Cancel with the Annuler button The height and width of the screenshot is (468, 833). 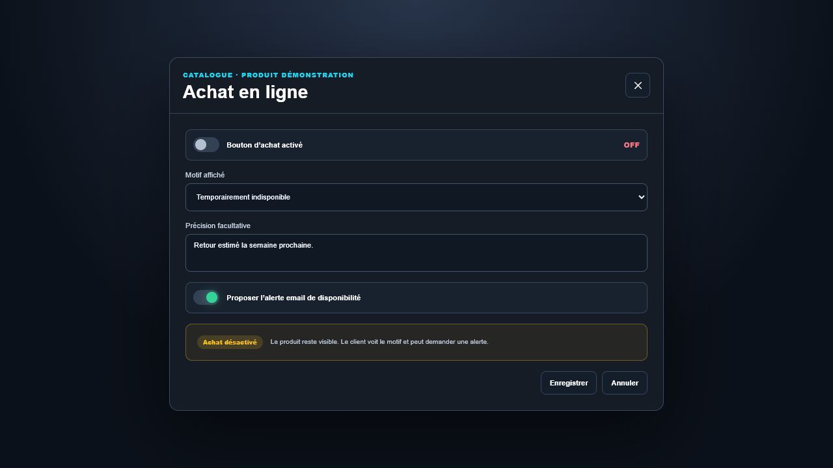coord(625,383)
